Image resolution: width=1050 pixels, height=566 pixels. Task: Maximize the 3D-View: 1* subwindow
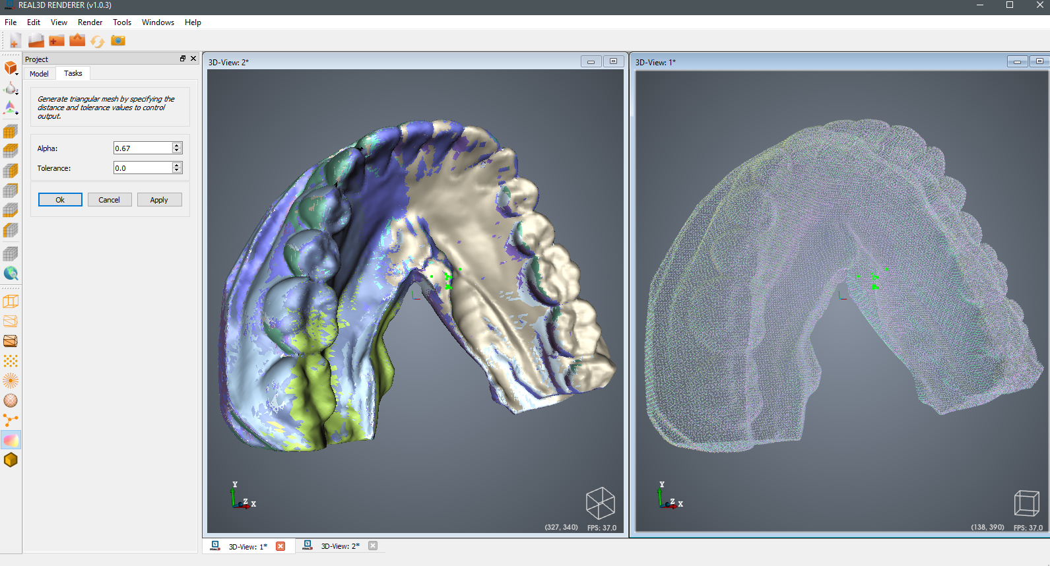(x=1039, y=61)
